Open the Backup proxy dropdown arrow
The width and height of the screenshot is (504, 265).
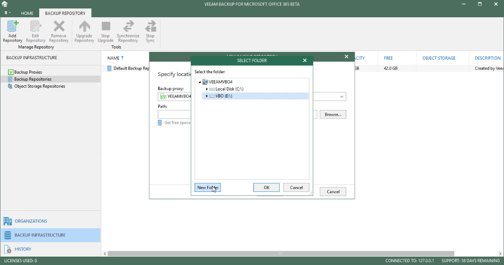point(342,97)
